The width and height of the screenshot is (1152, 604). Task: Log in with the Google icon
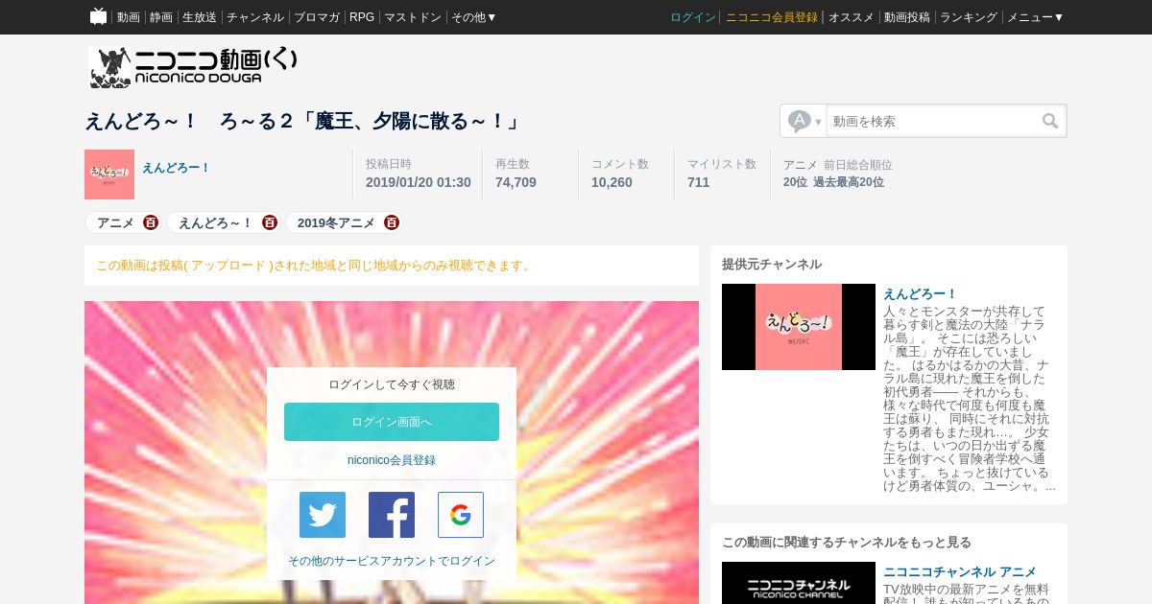coord(461,515)
